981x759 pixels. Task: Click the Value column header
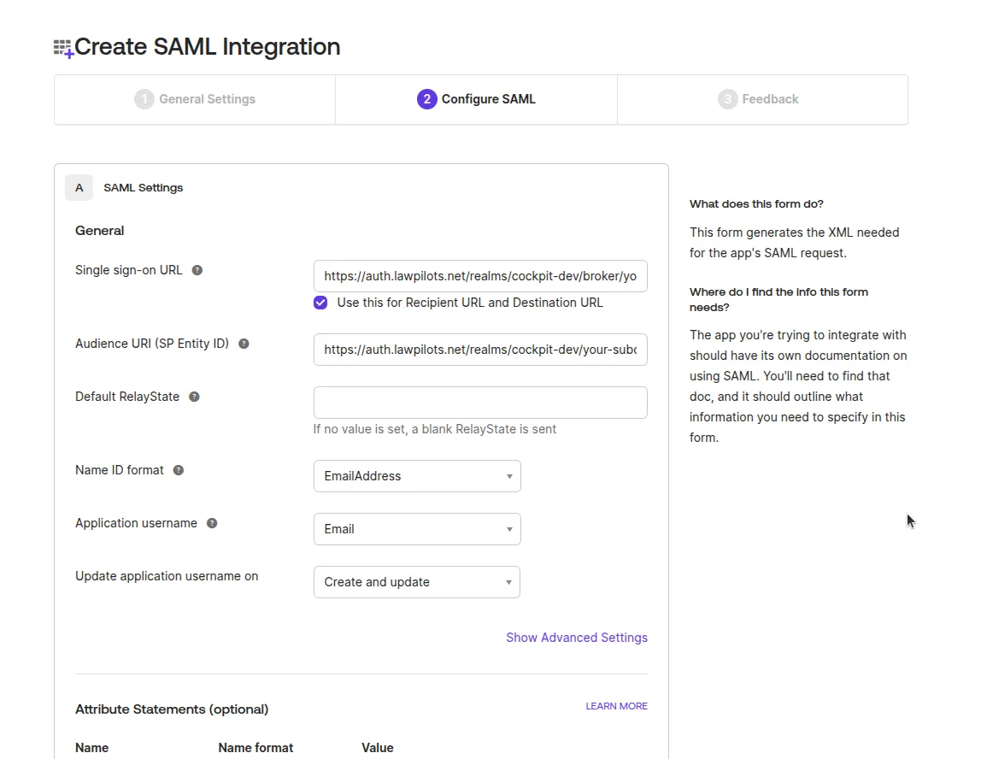click(377, 748)
